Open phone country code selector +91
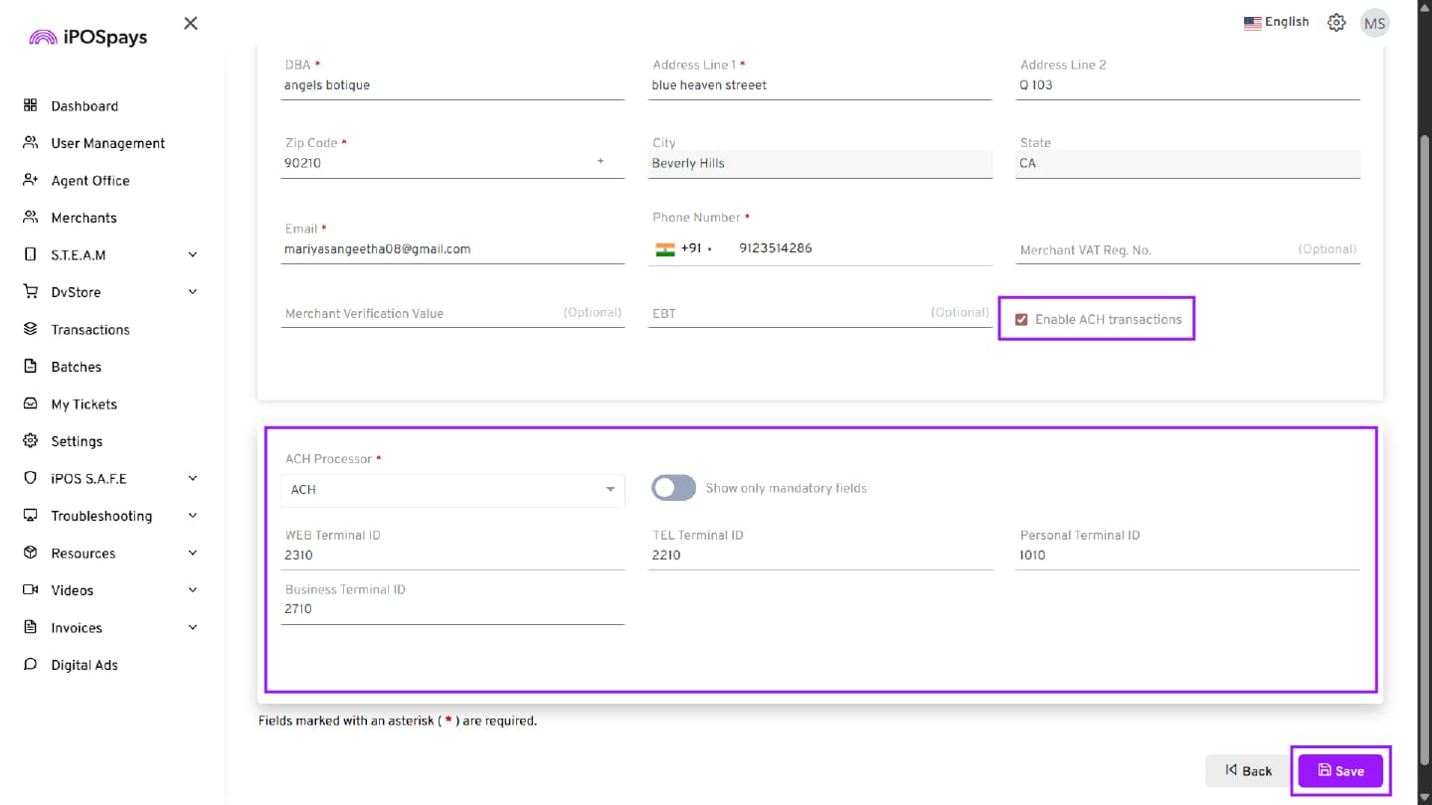This screenshot has height=805, width=1432. click(x=684, y=248)
